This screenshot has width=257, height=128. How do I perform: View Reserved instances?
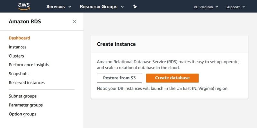27,83
